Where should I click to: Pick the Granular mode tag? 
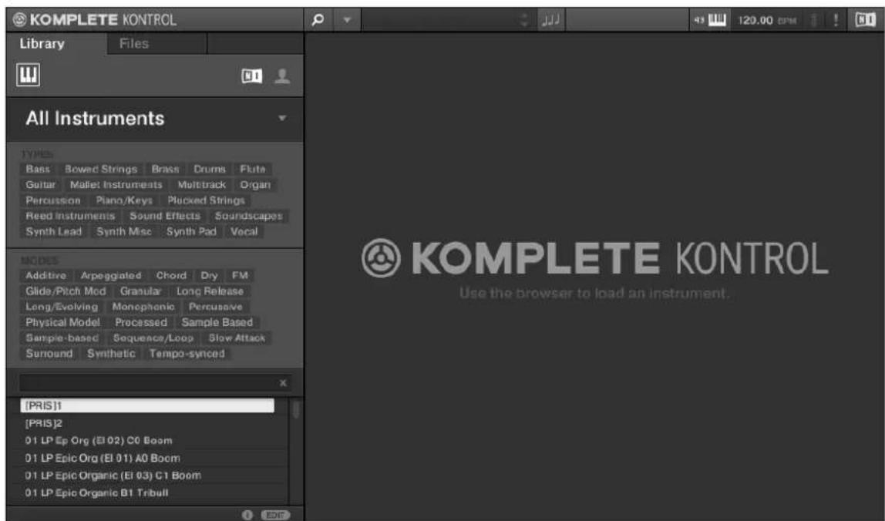click(140, 291)
